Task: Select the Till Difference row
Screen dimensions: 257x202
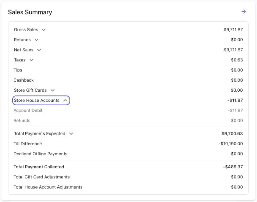Action: (x=128, y=144)
